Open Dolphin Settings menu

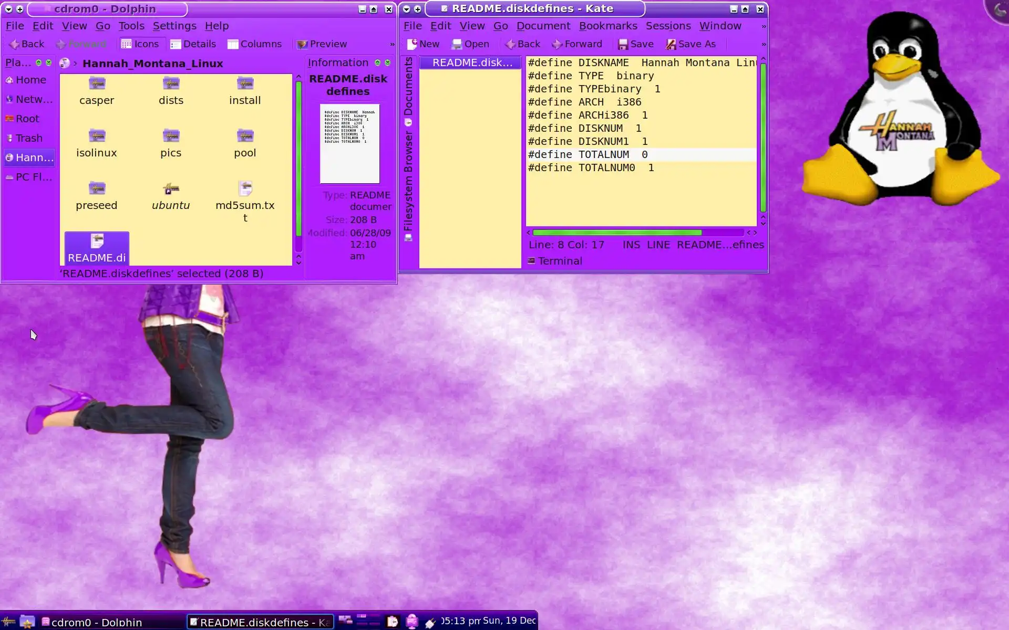click(x=174, y=26)
